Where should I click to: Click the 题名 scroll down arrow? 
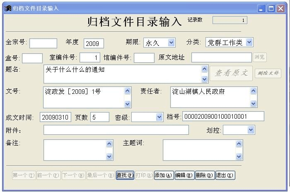click(205, 79)
